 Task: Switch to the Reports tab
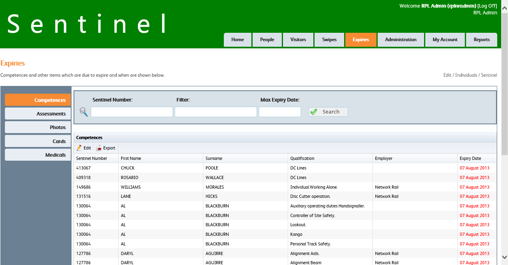point(482,40)
